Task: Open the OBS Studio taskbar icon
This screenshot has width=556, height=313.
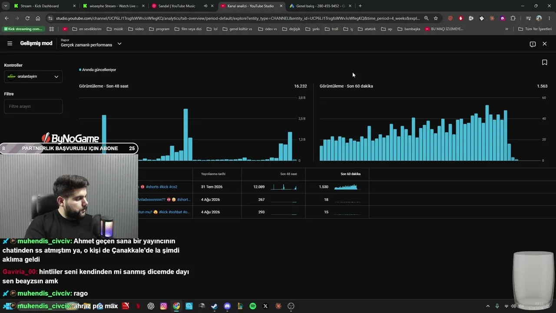Action: [x=291, y=306]
